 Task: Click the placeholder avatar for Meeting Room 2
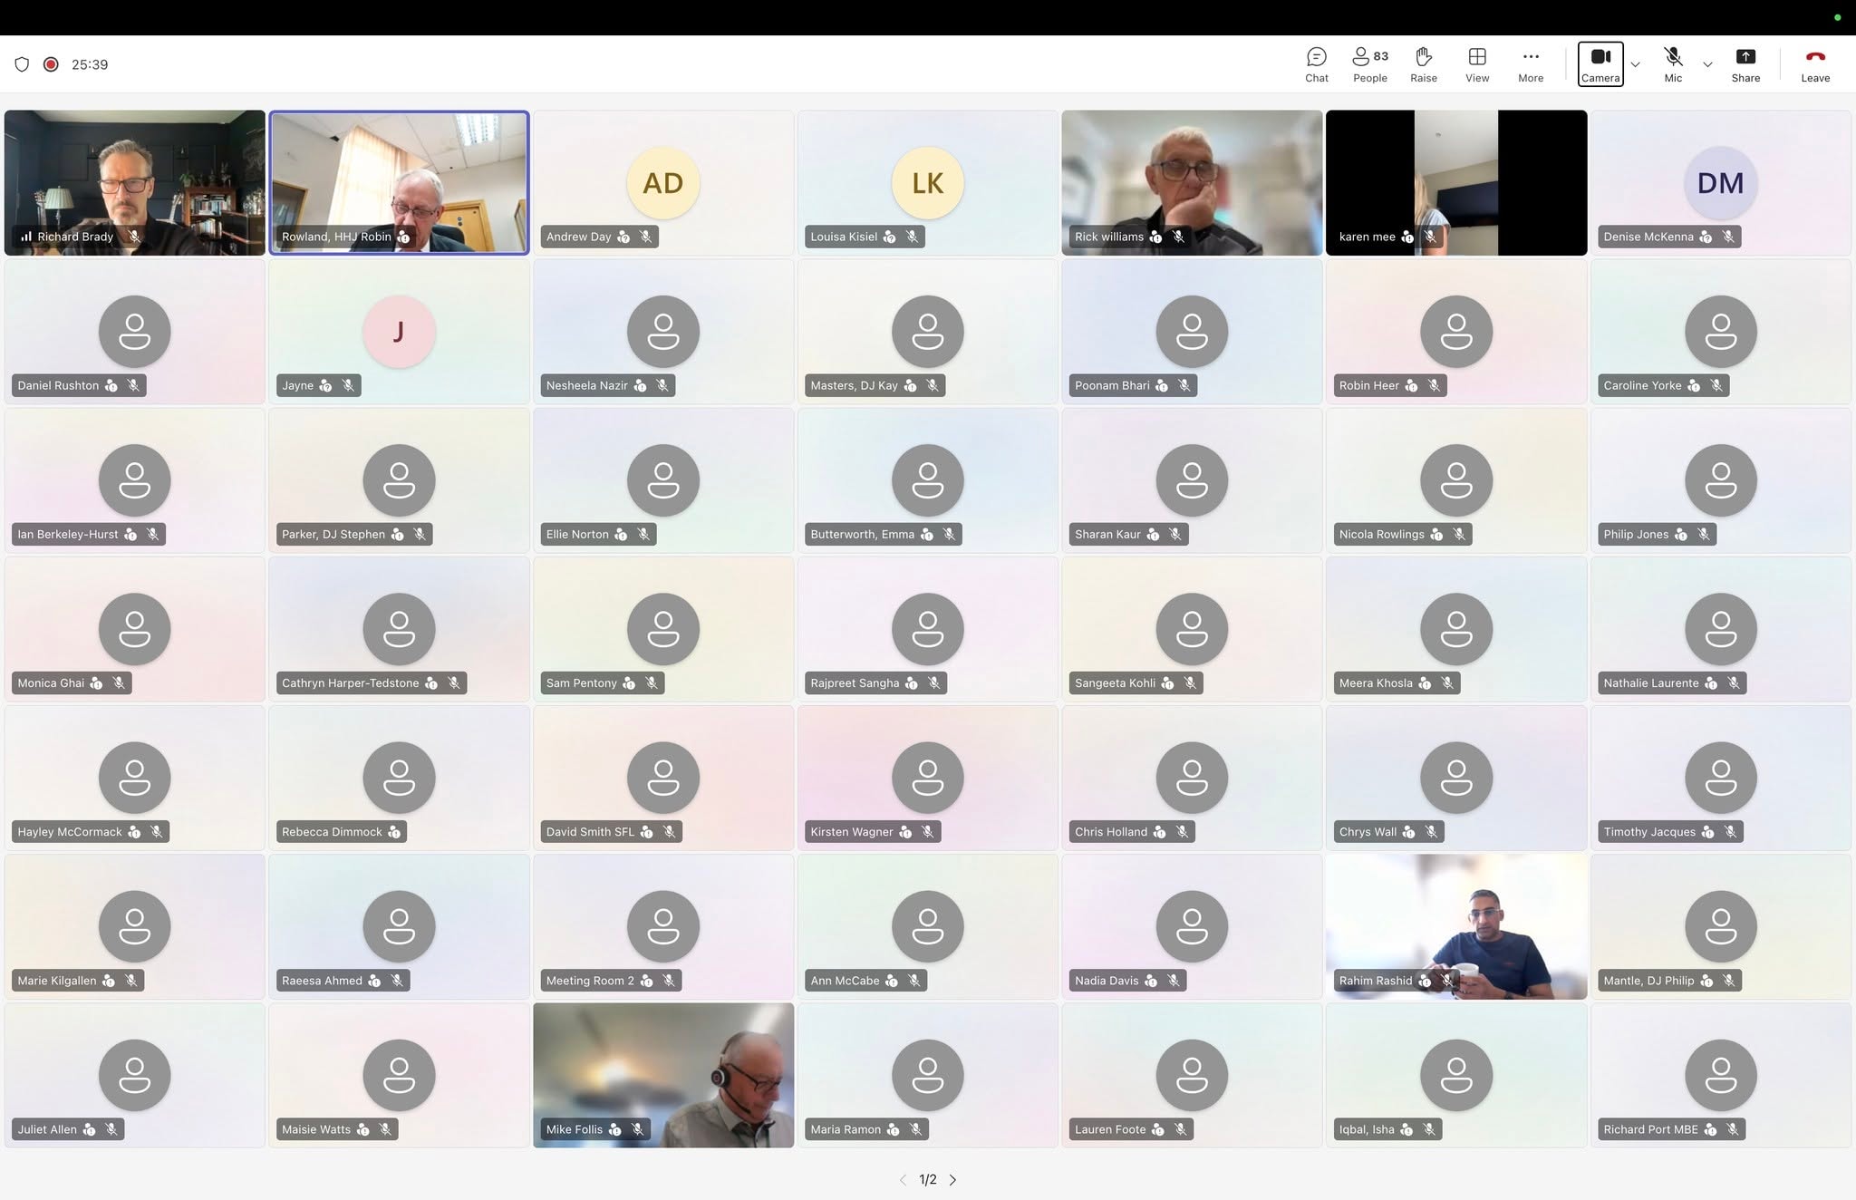pos(662,926)
